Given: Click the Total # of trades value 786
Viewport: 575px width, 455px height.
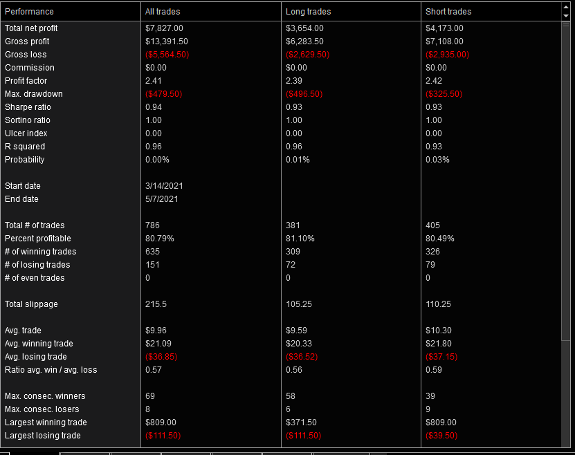Looking at the screenshot, I should (152, 225).
